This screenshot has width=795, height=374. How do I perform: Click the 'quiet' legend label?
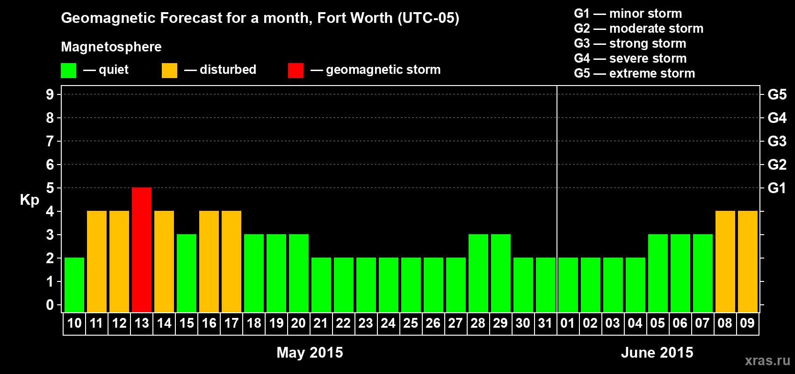[x=114, y=70]
